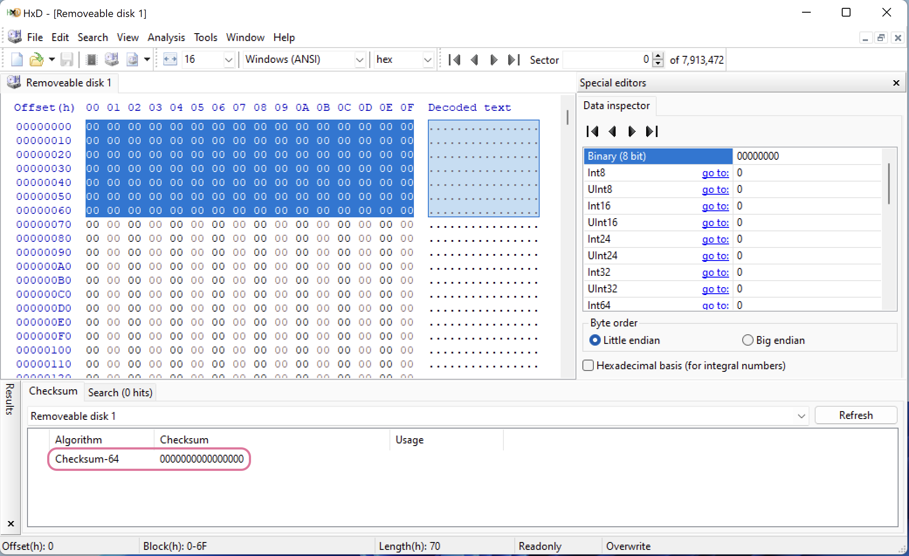Open the Help menu
This screenshot has height=556, width=909.
[x=284, y=38]
